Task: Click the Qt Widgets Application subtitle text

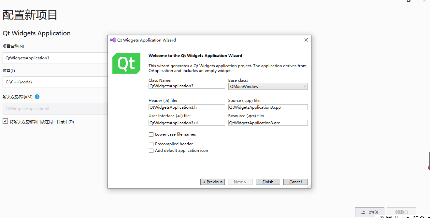Action: click(x=36, y=33)
